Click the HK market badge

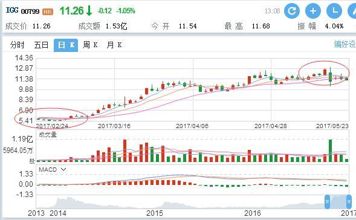click(x=48, y=11)
